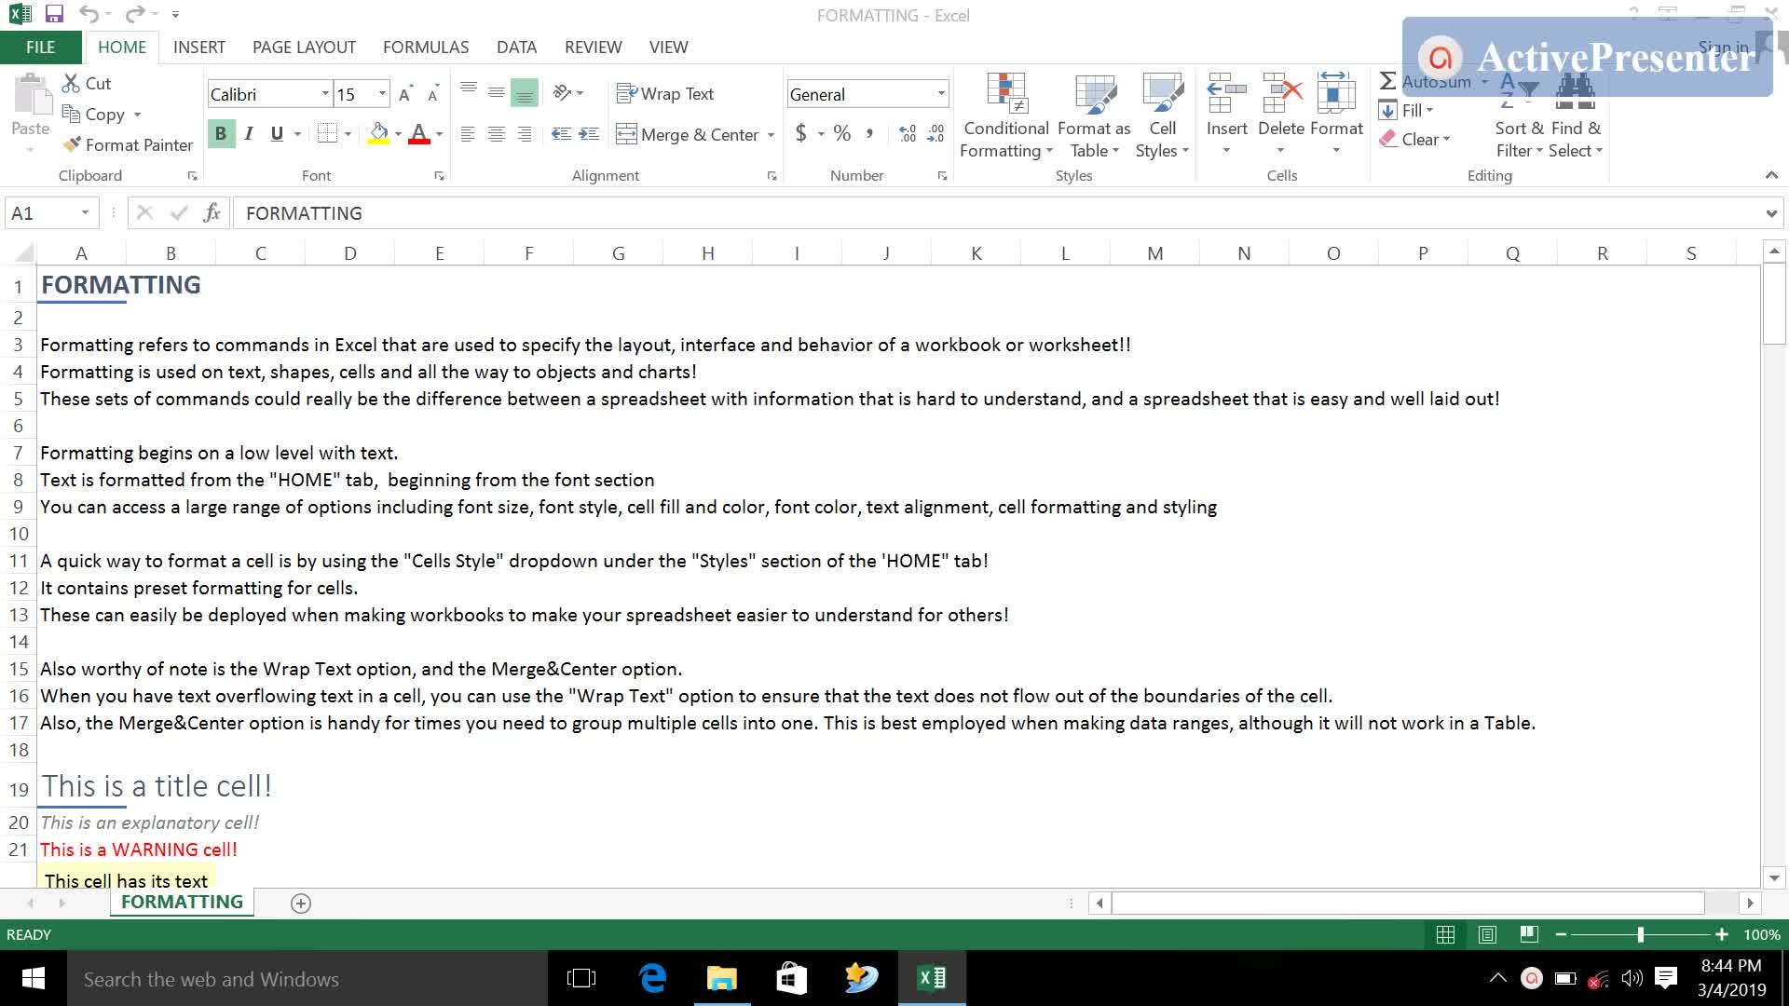Switch to Page Layout view button
The image size is (1789, 1006).
(1487, 934)
